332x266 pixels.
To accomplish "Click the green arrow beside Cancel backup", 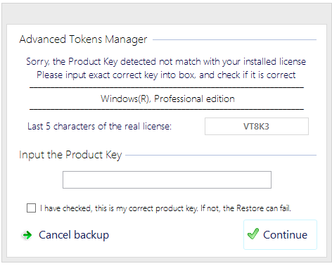I will click(27, 235).
